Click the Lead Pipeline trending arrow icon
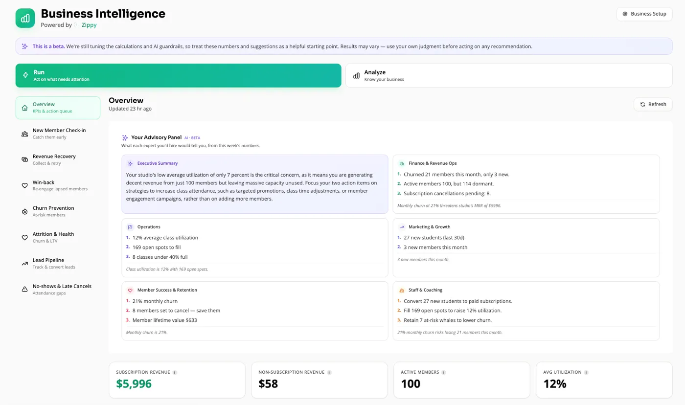The image size is (685, 405). click(24, 263)
